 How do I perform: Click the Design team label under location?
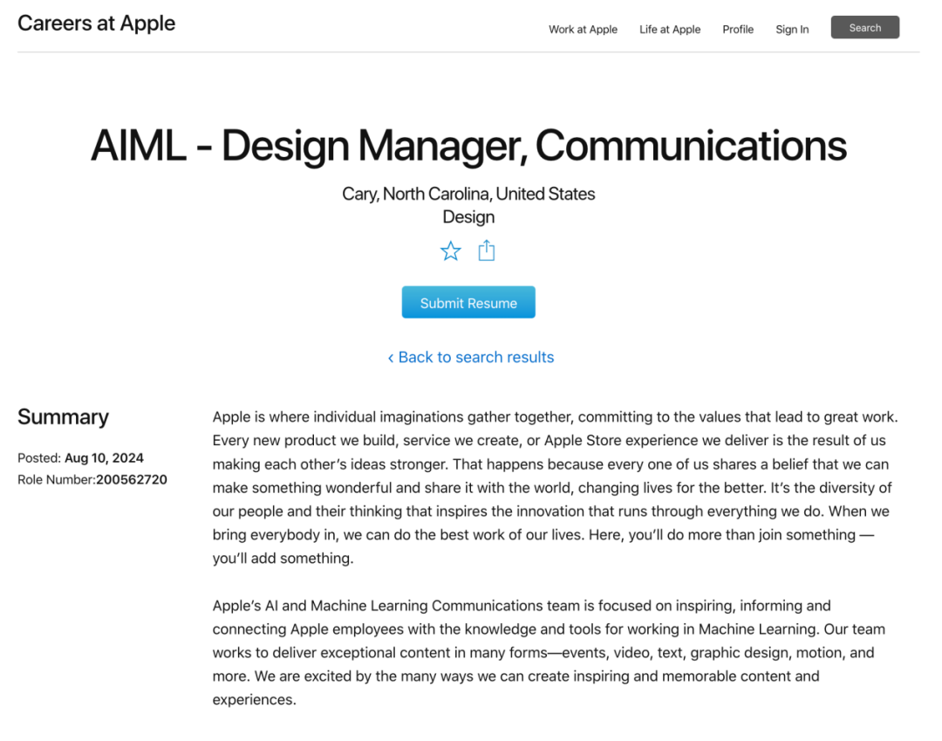(x=468, y=217)
